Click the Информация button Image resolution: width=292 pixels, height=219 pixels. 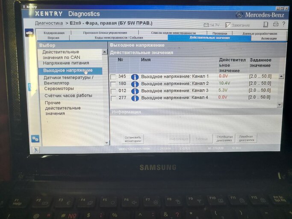pos(179,139)
